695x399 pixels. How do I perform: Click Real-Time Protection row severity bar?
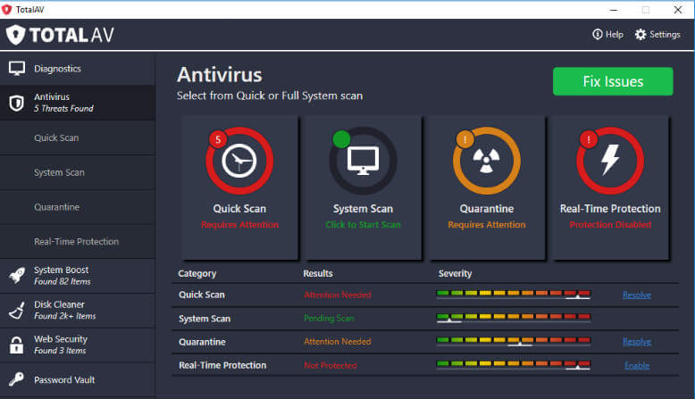pos(514,364)
